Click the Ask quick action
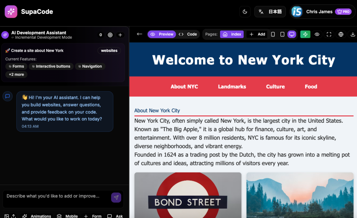 tap(115, 216)
